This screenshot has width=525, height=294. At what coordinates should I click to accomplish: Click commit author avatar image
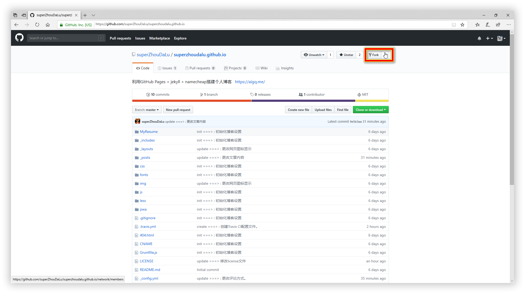(x=137, y=121)
